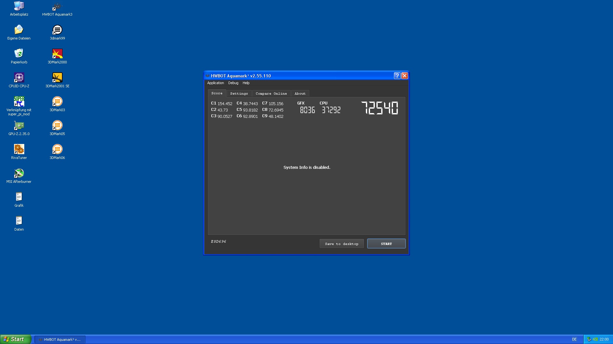Image resolution: width=613 pixels, height=344 pixels.
Task: Click the total score 72540
Action: click(380, 108)
